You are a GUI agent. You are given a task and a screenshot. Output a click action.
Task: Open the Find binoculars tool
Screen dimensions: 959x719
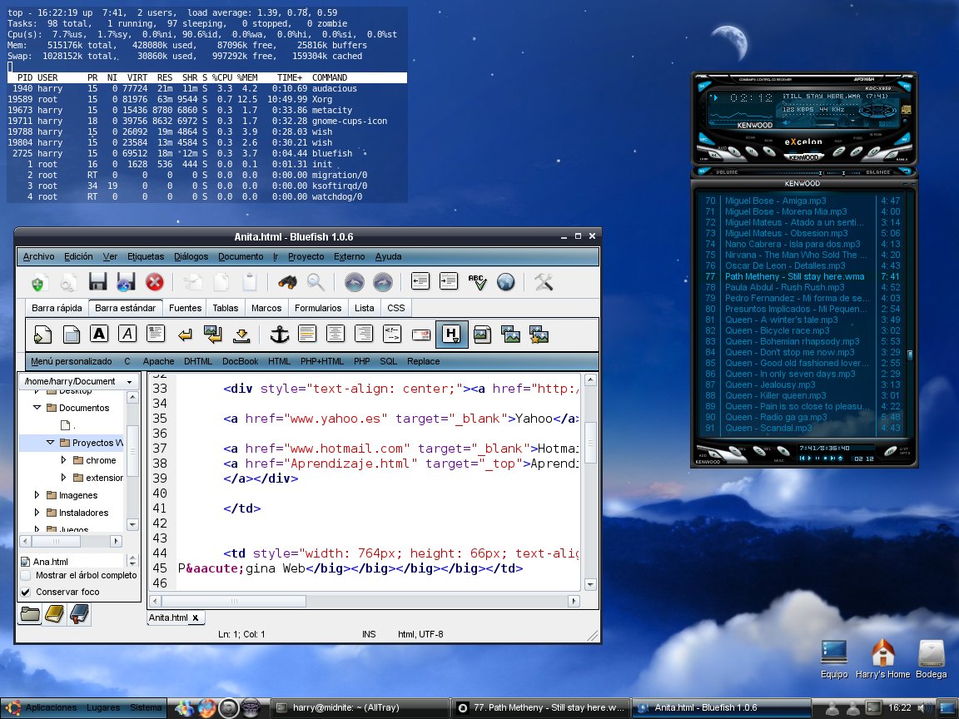[287, 282]
